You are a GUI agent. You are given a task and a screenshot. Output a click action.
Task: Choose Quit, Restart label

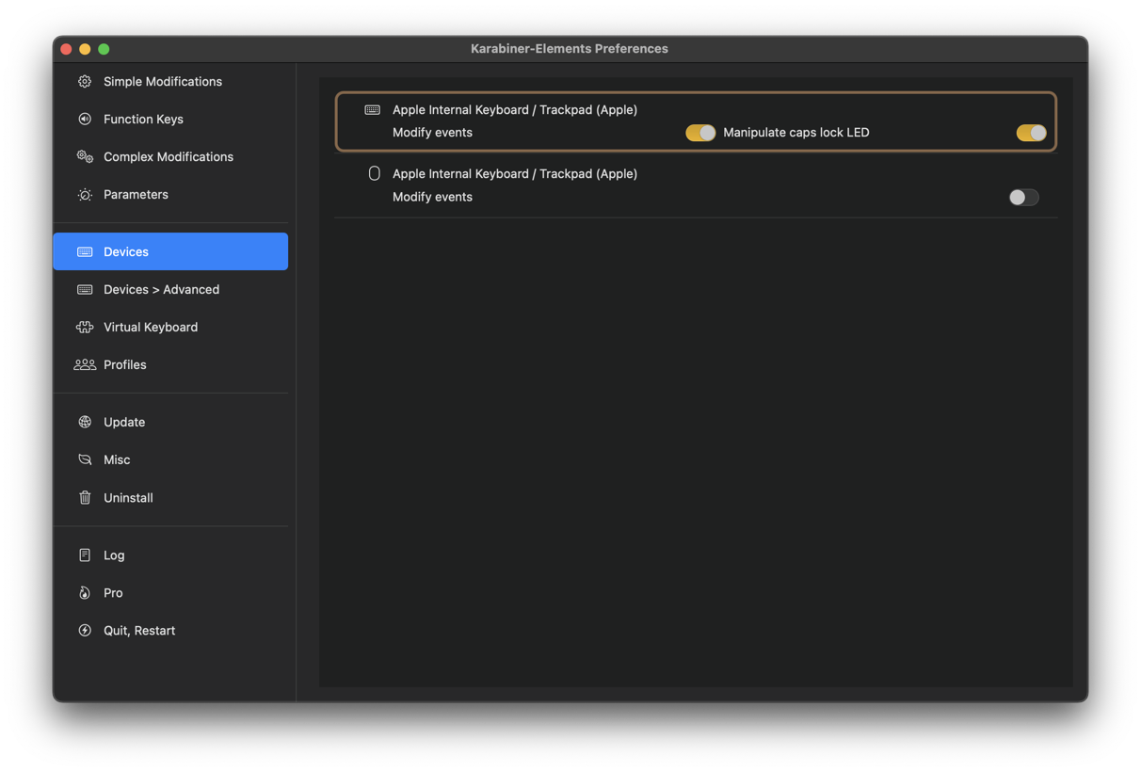[x=139, y=631]
